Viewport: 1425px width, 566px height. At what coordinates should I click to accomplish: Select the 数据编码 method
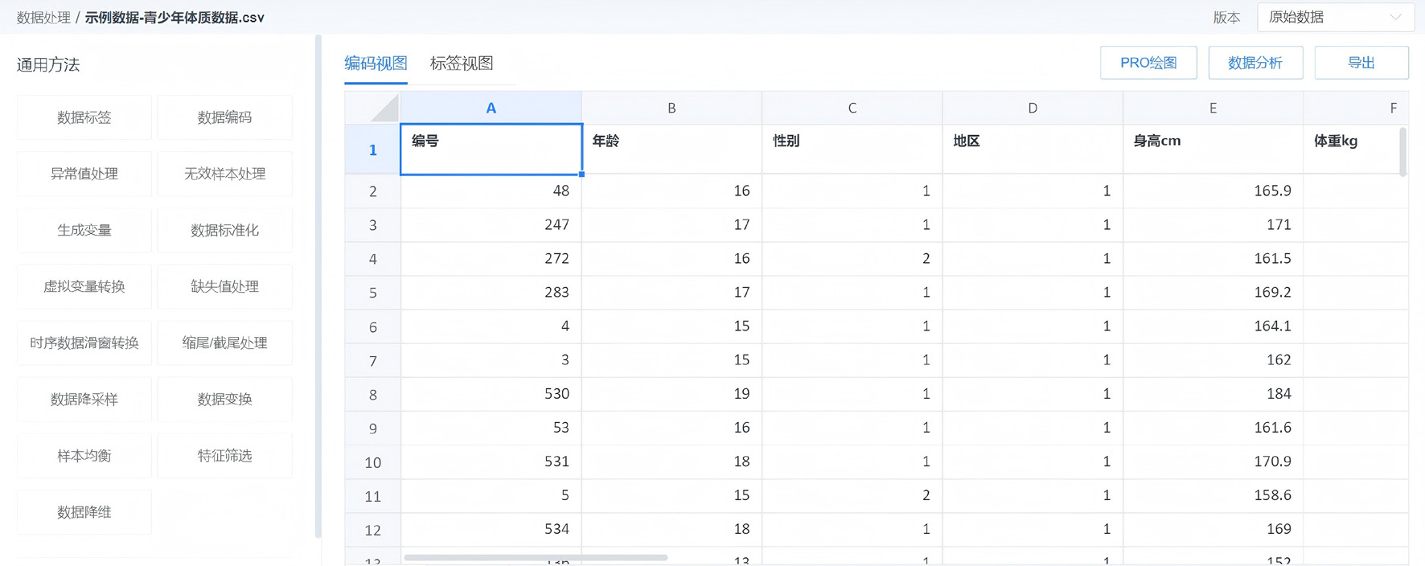[225, 117]
